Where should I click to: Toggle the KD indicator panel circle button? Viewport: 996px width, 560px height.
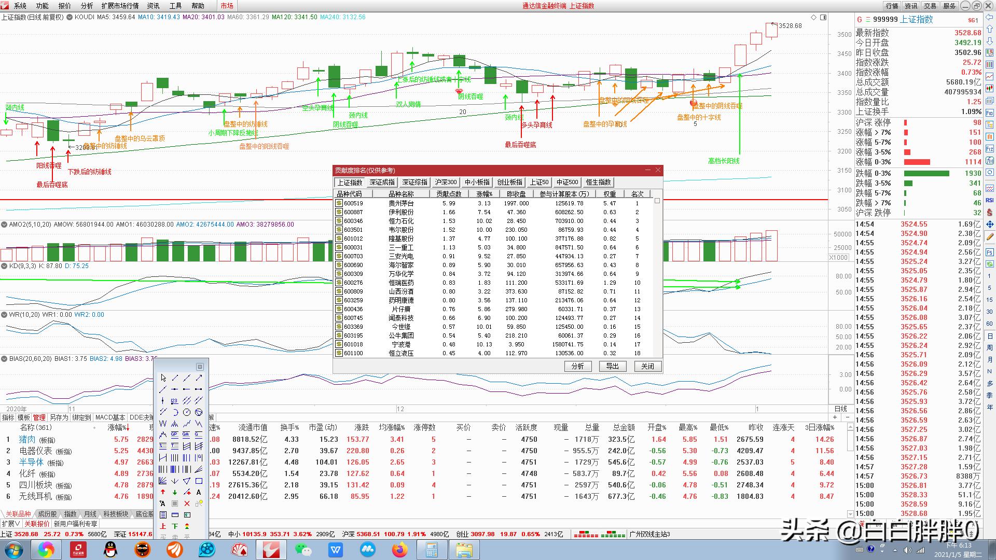pos(4,266)
